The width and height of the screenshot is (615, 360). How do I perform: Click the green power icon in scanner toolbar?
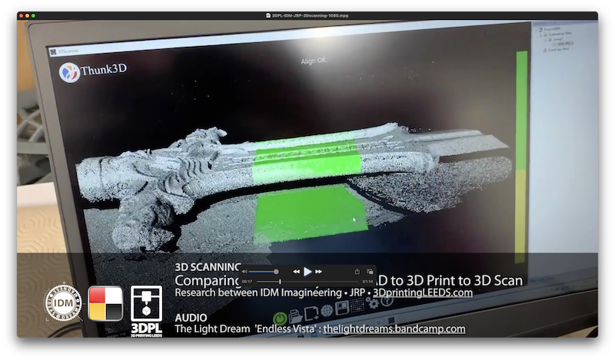pos(281,315)
